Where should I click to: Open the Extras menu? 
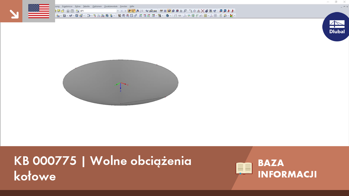pos(78,6)
